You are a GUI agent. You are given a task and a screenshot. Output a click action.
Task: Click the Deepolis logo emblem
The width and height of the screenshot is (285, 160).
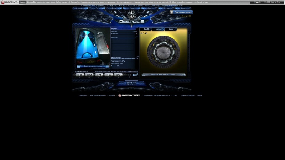[x=131, y=17]
